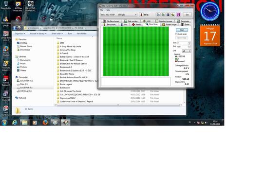263x178 pixels.
Task: Click the copy text icon in HD Tune toolbar
Action: click(x=158, y=15)
